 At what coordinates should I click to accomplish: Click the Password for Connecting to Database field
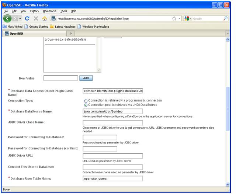(x=100, y=138)
